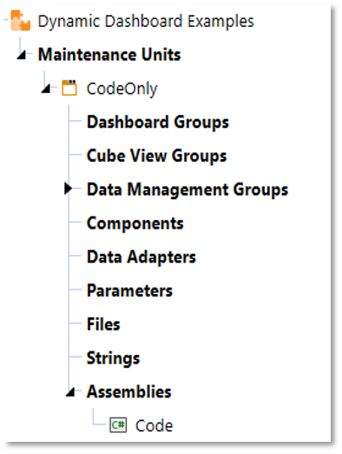Expand the Data Management Groups arrow
This screenshot has height=454, width=342.
pyautogui.click(x=68, y=189)
